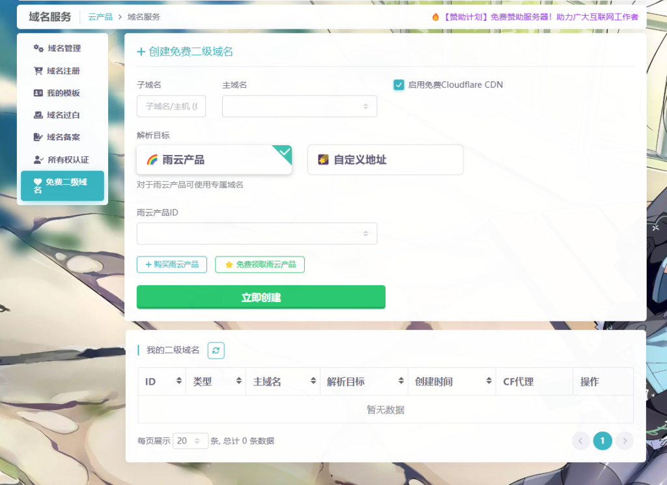Click the heart icon on 免费二级域名
This screenshot has height=485, width=667.
[x=38, y=182]
